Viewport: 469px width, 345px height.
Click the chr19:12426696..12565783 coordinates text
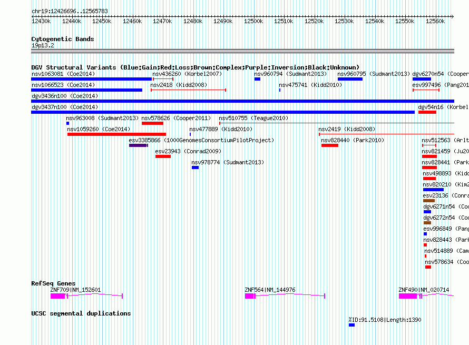70,11
